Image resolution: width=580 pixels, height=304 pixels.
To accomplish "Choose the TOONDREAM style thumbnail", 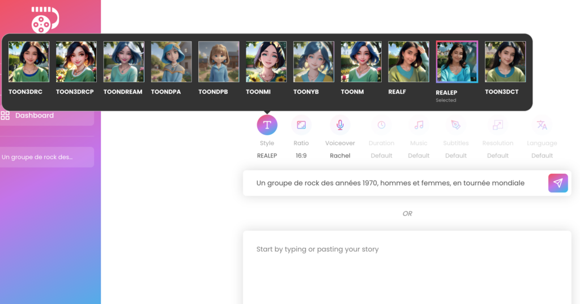I will click(123, 62).
